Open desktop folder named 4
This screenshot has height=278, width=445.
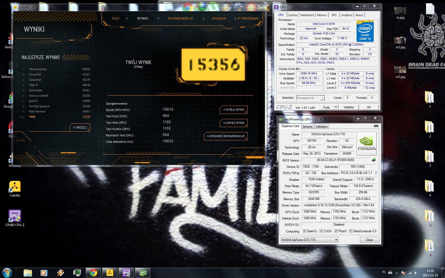(x=430, y=188)
